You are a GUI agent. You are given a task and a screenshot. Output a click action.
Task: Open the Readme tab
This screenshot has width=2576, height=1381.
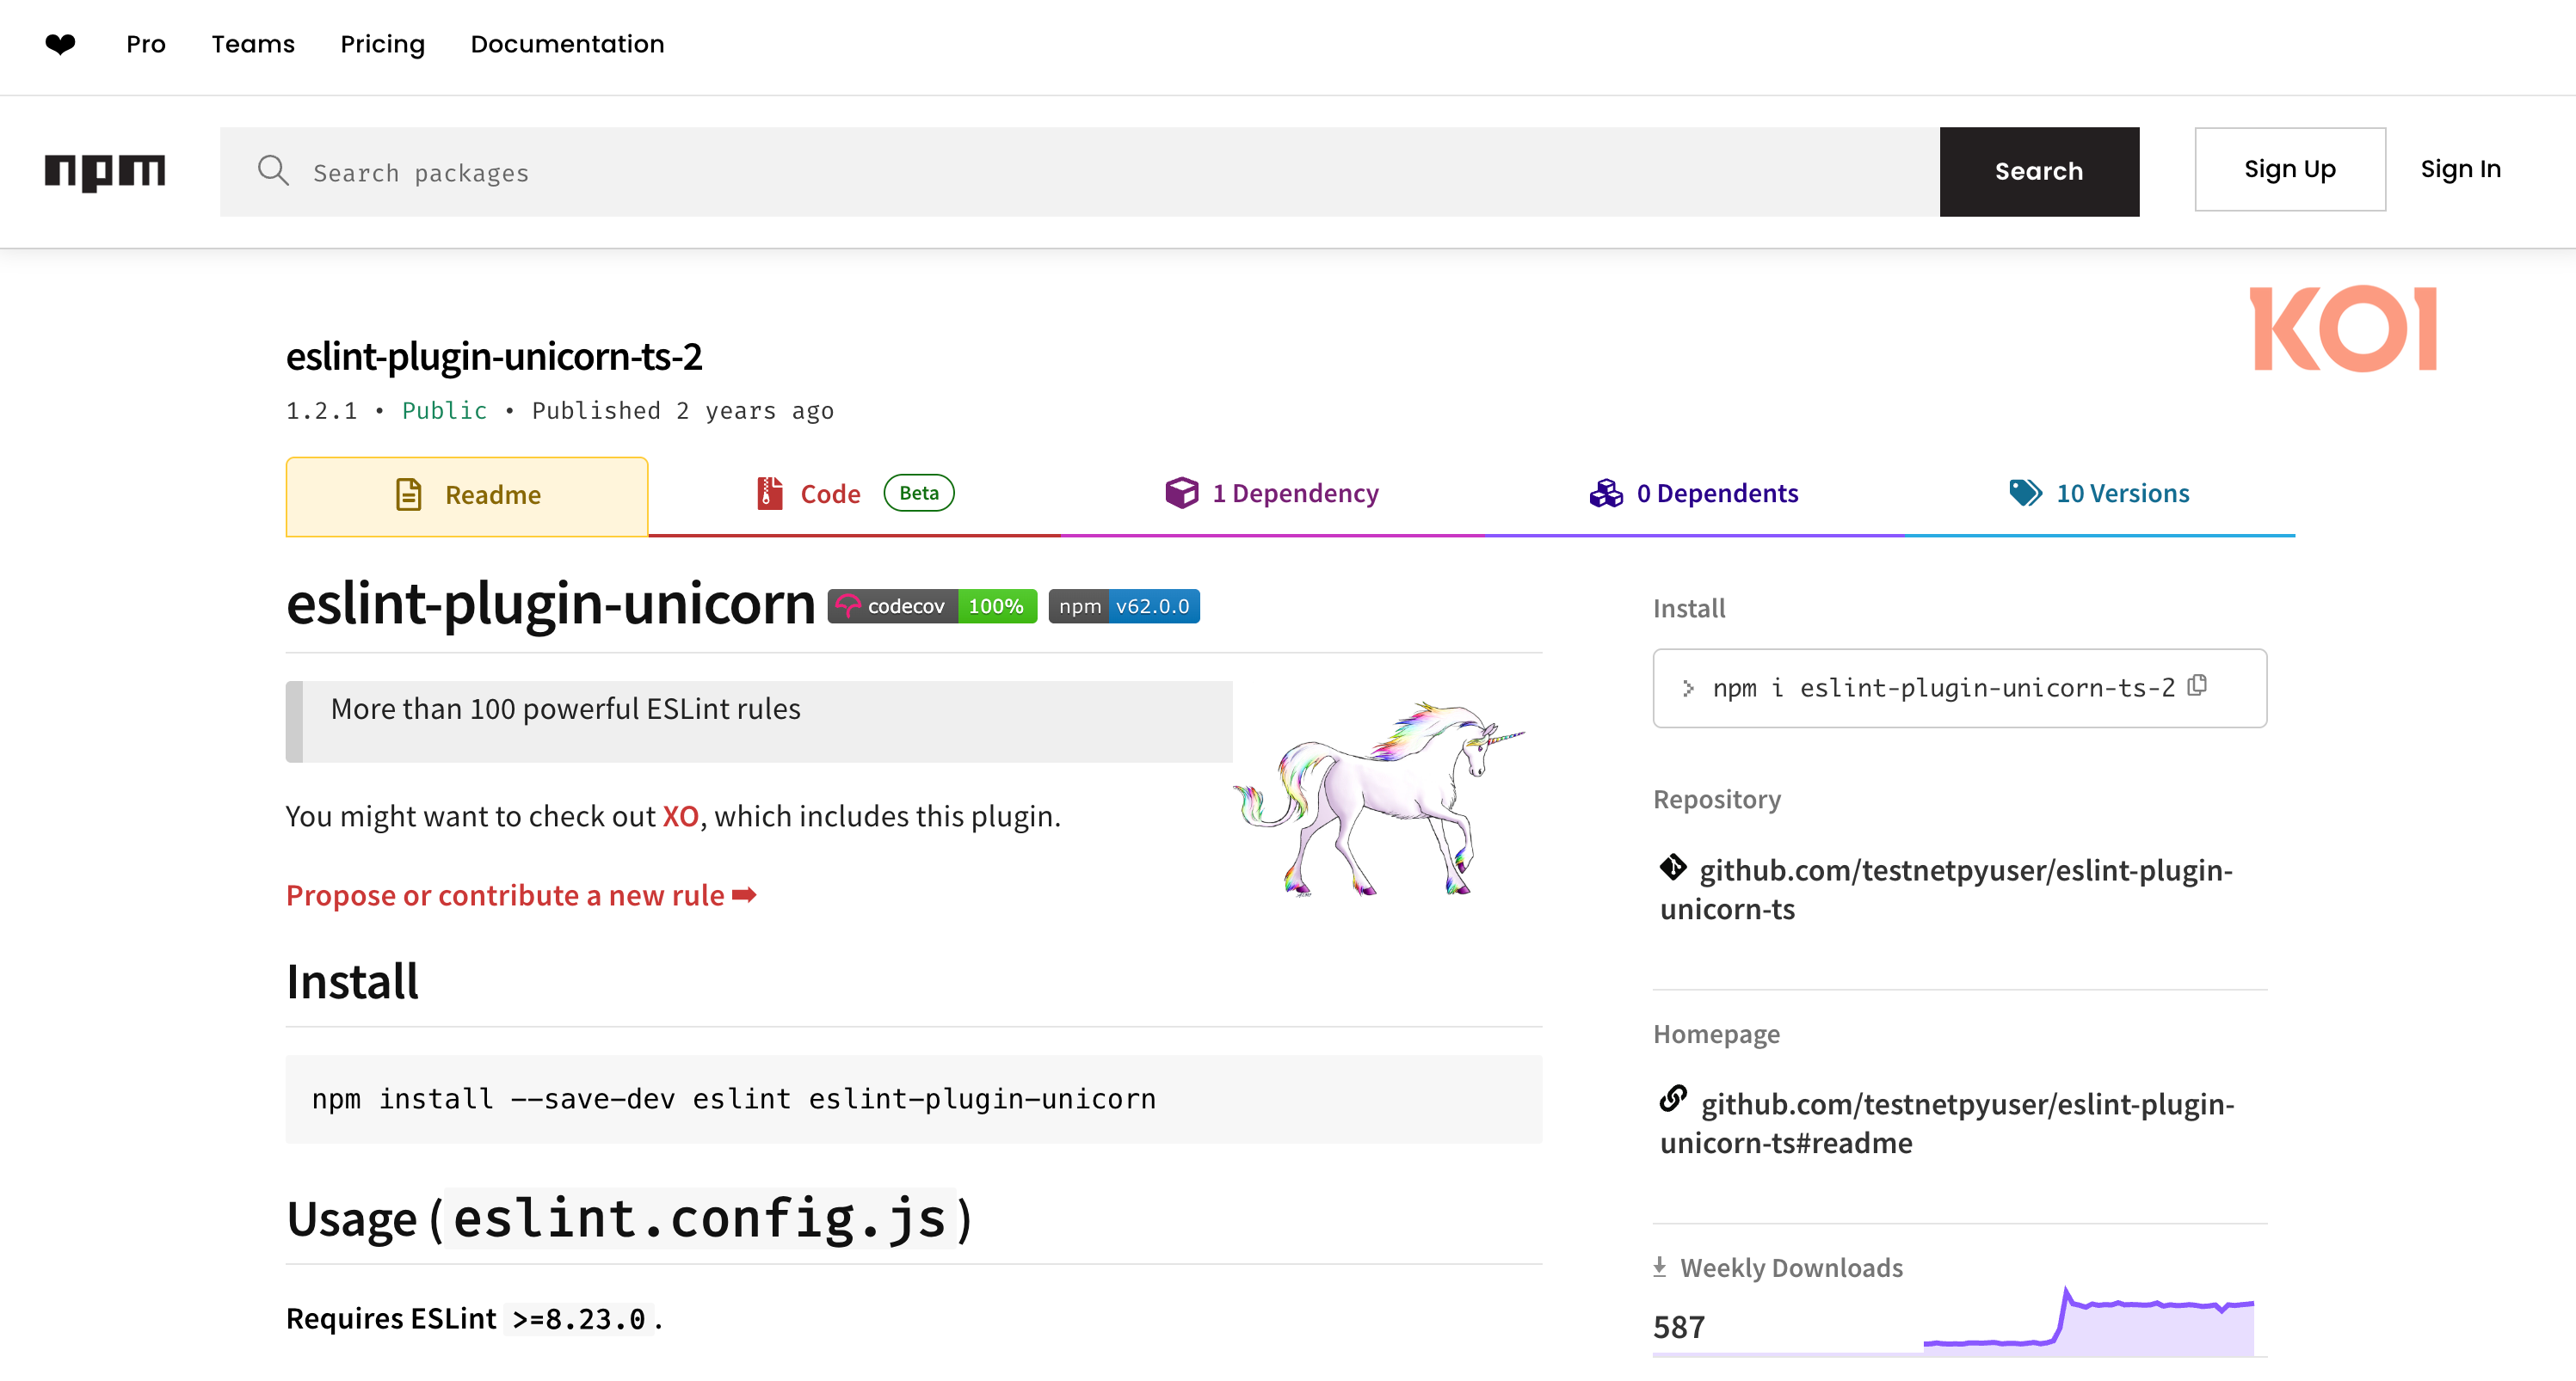467,495
